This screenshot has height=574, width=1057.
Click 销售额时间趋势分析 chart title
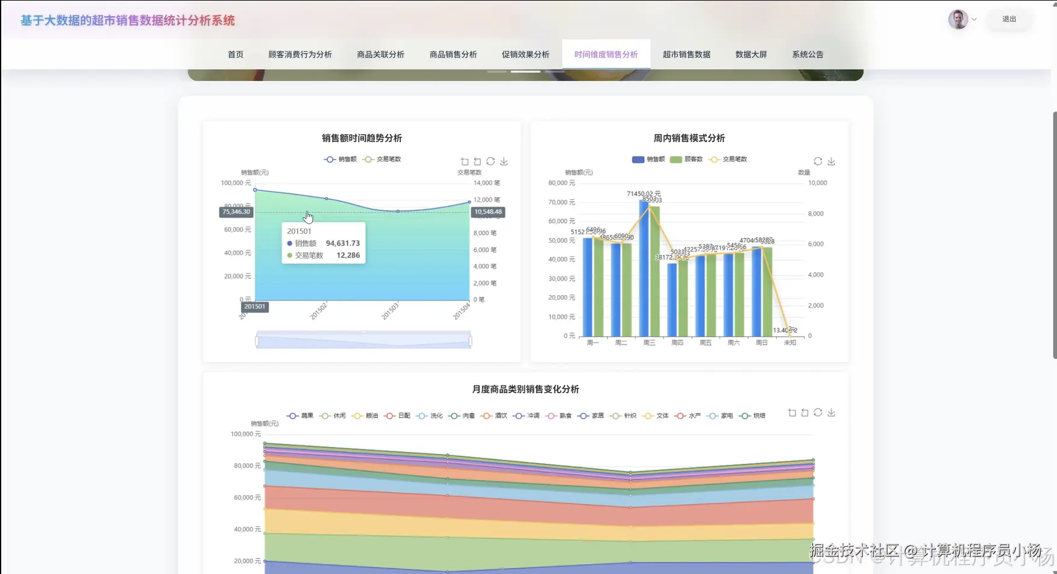(362, 138)
